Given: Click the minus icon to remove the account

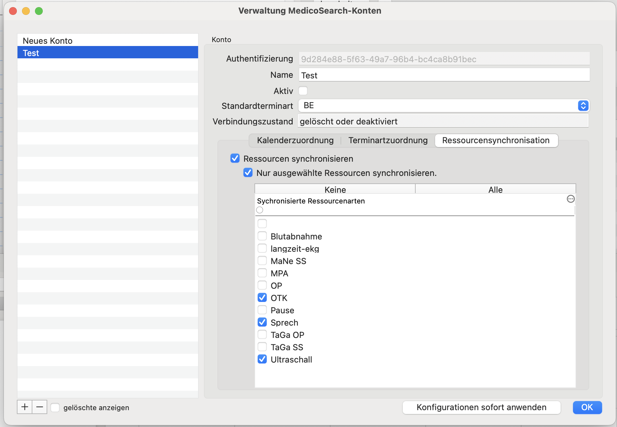Looking at the screenshot, I should point(39,407).
